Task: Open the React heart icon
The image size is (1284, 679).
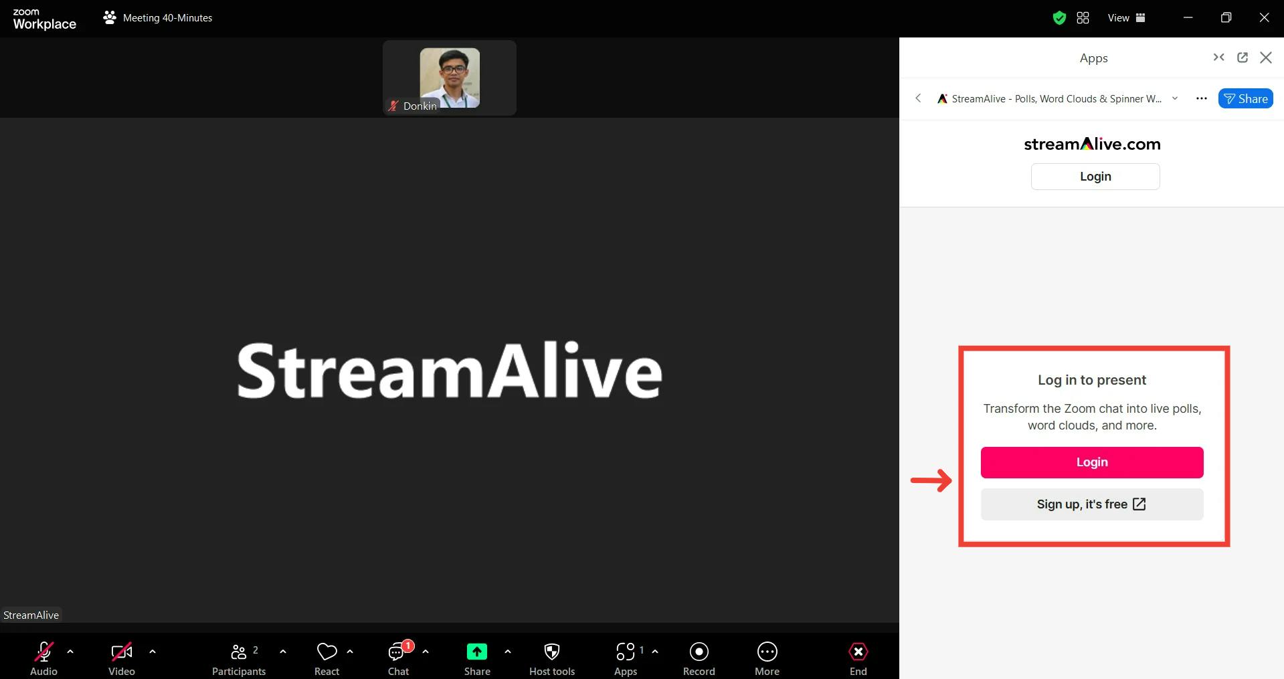Action: pyautogui.click(x=327, y=652)
